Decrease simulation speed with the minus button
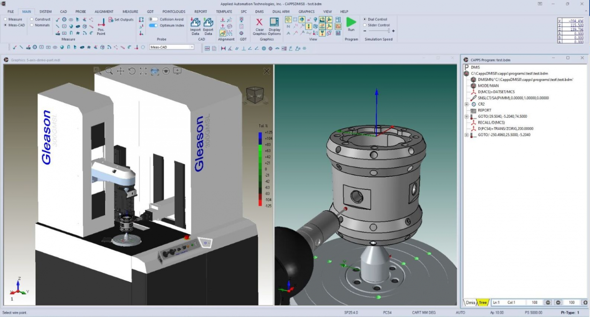The width and height of the screenshot is (590, 317). (x=365, y=31)
